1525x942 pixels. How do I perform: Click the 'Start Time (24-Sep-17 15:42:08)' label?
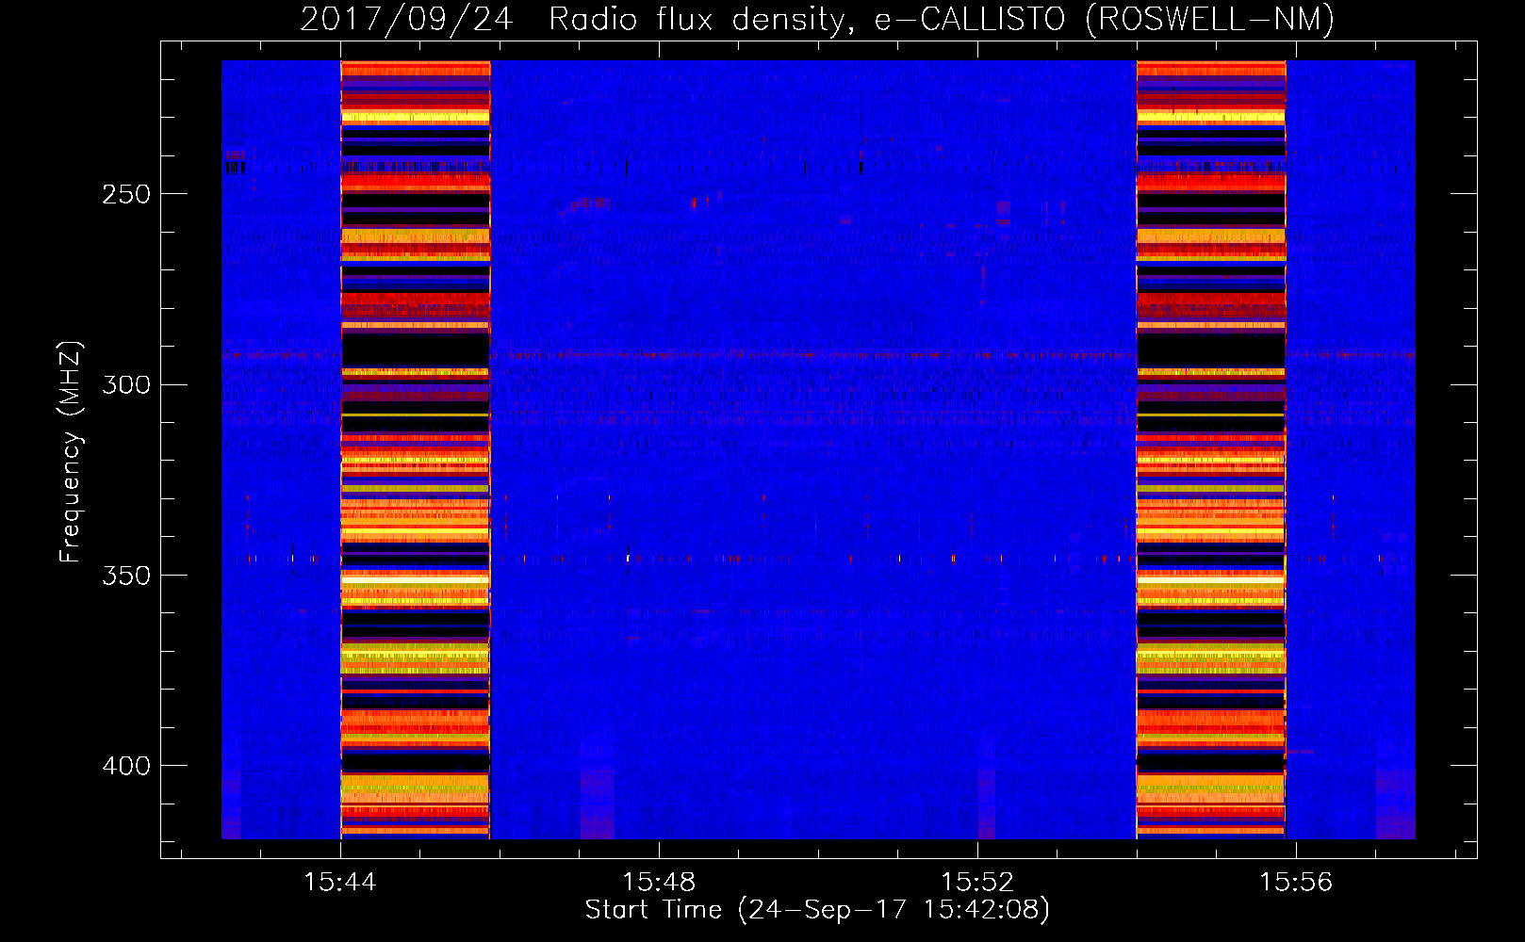[817, 910]
